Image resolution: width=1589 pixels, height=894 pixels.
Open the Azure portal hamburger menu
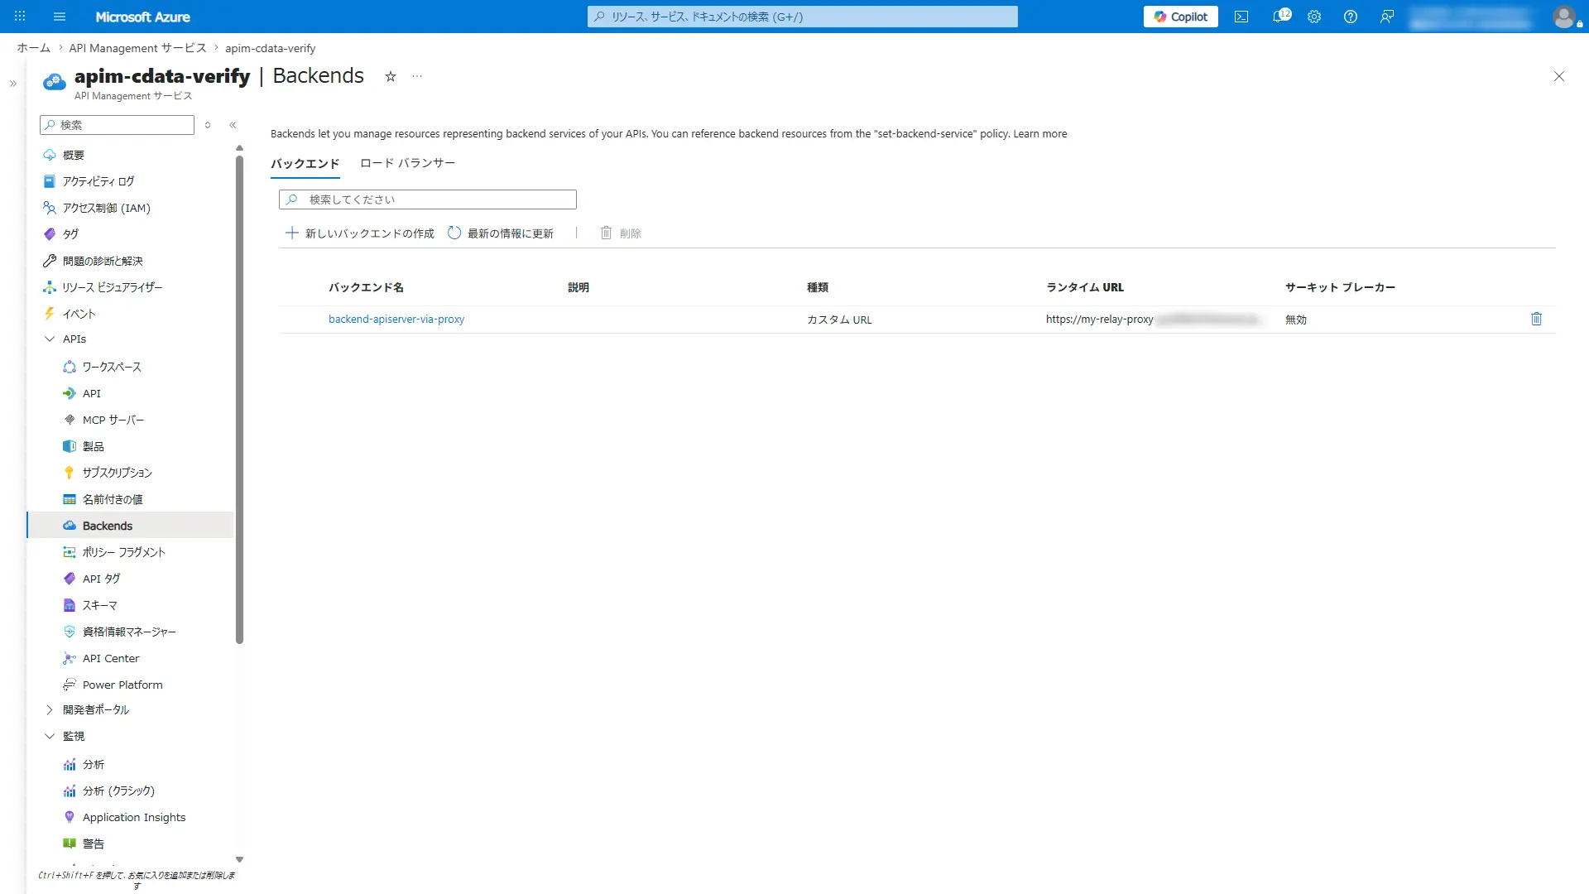tap(59, 17)
